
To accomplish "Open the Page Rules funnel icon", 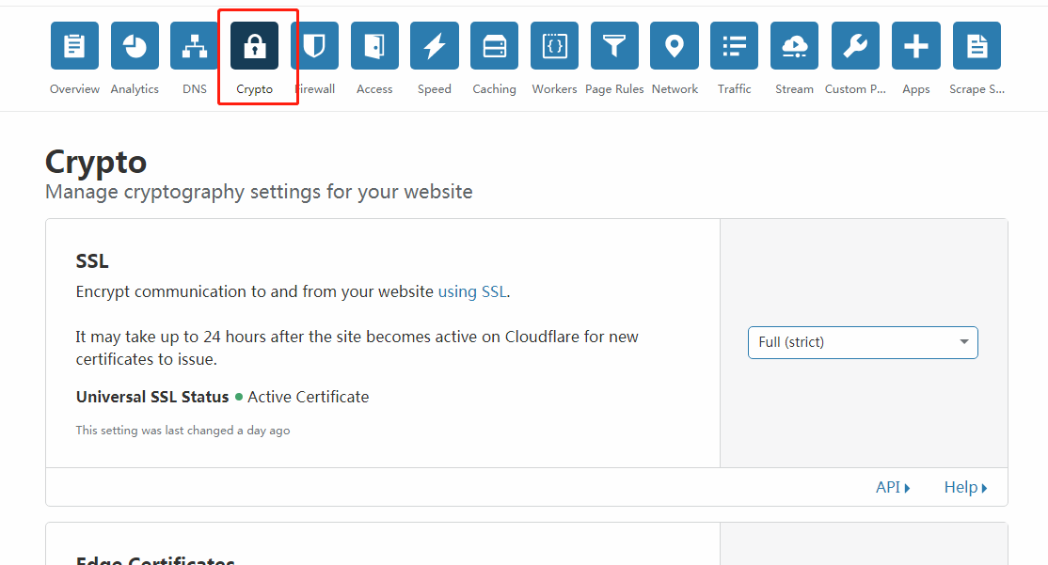I will (x=614, y=46).
